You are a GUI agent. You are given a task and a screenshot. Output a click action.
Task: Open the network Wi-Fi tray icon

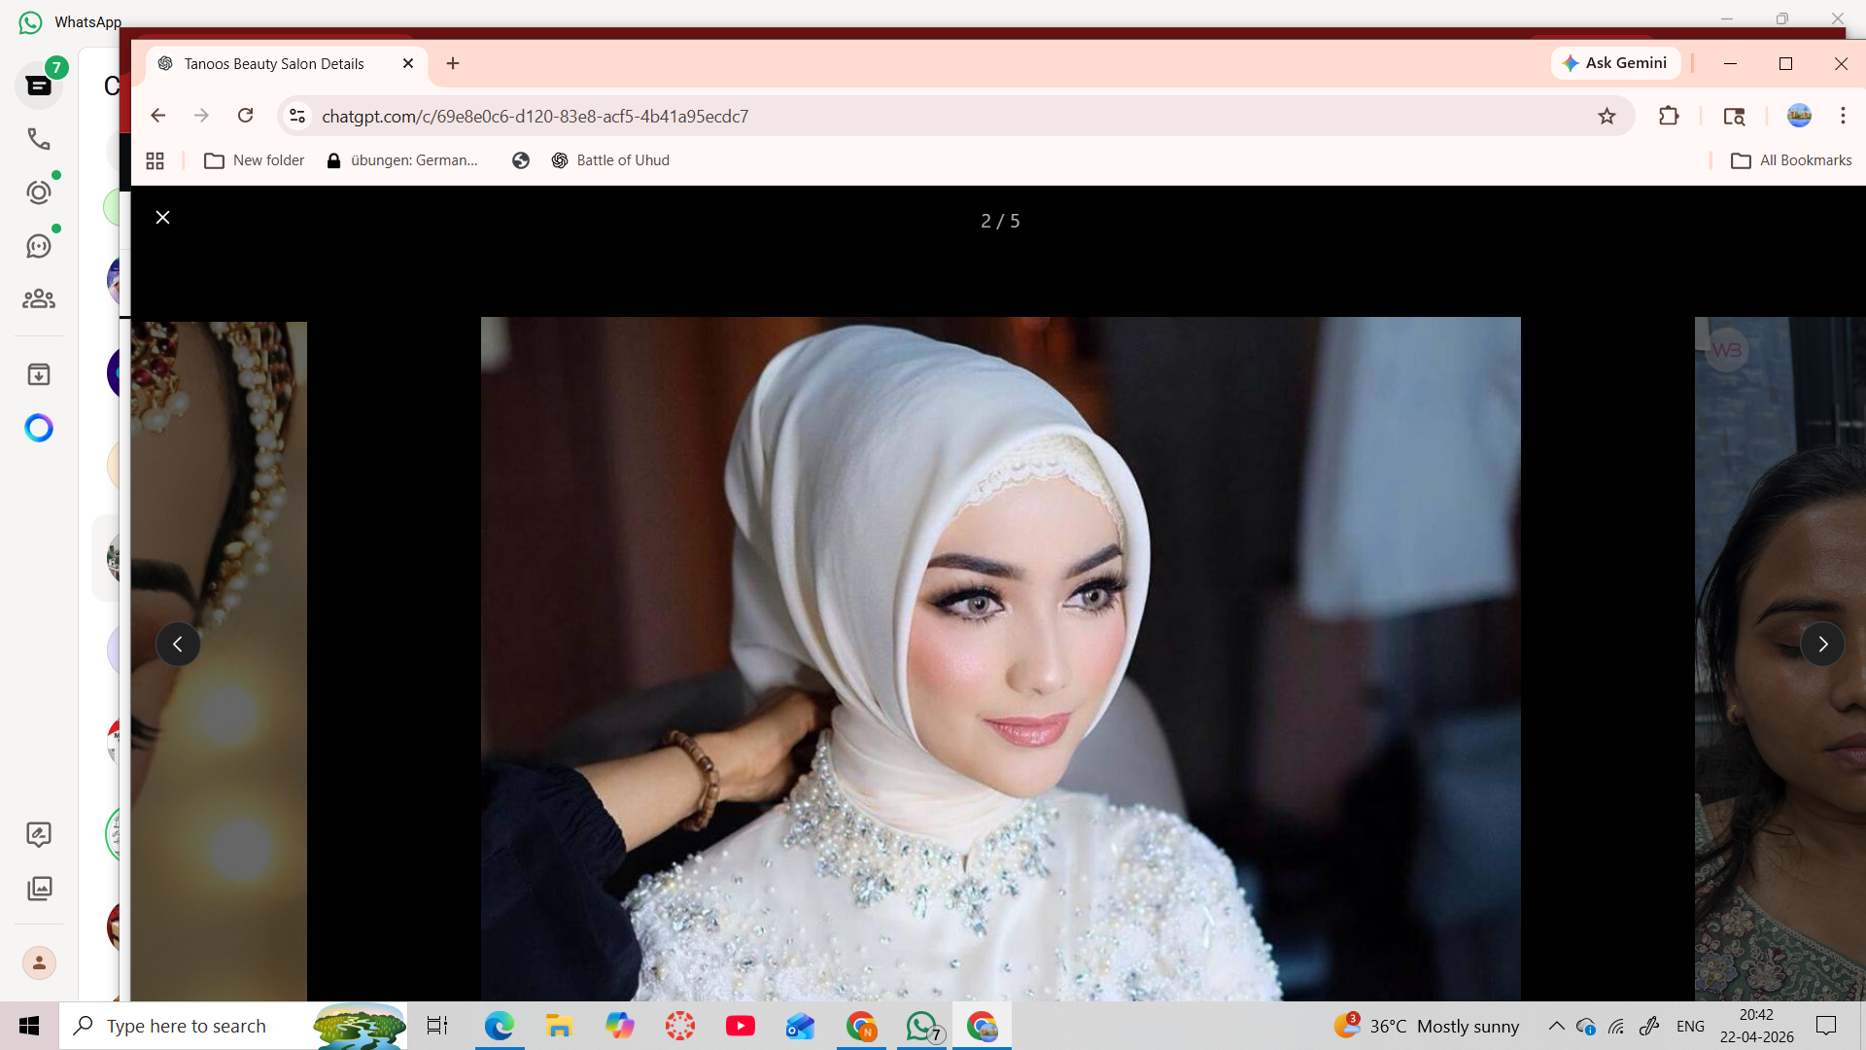coord(1616,1026)
